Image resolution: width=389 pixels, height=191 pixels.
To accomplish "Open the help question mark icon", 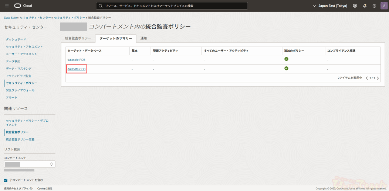I will point(374,6).
